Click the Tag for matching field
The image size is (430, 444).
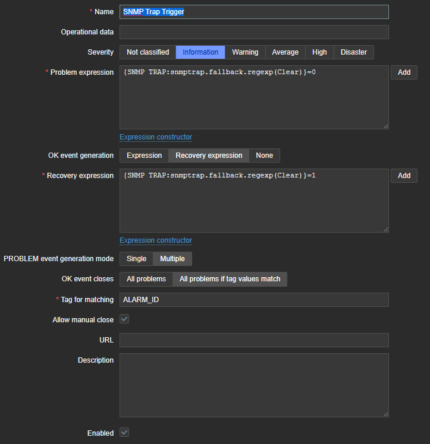pos(254,300)
